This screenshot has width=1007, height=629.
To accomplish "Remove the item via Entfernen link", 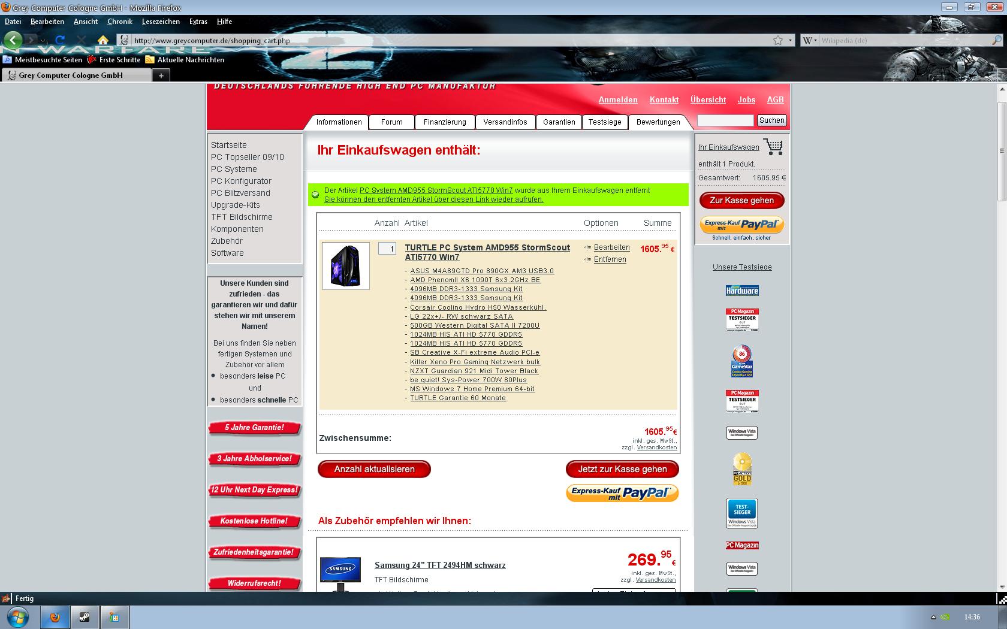I will [610, 259].
